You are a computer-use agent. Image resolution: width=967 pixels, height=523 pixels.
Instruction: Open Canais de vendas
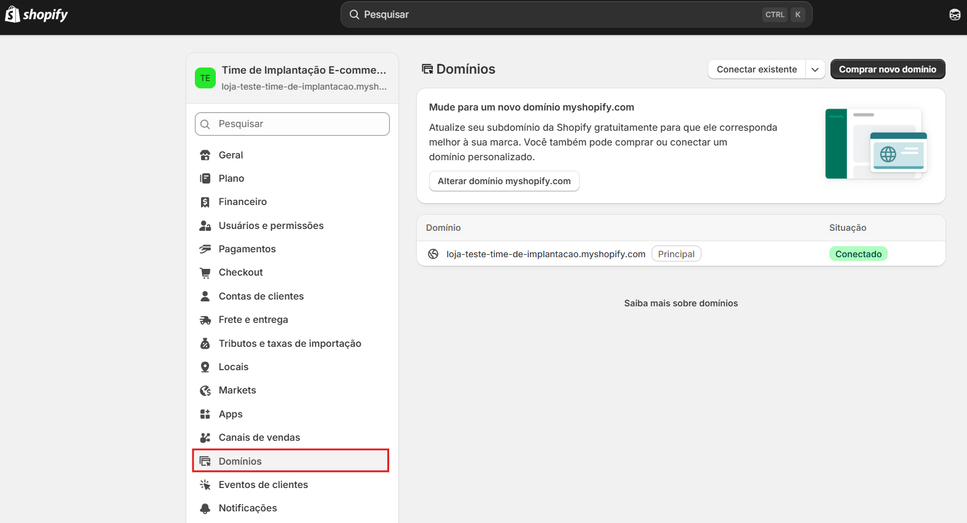[x=292, y=438]
